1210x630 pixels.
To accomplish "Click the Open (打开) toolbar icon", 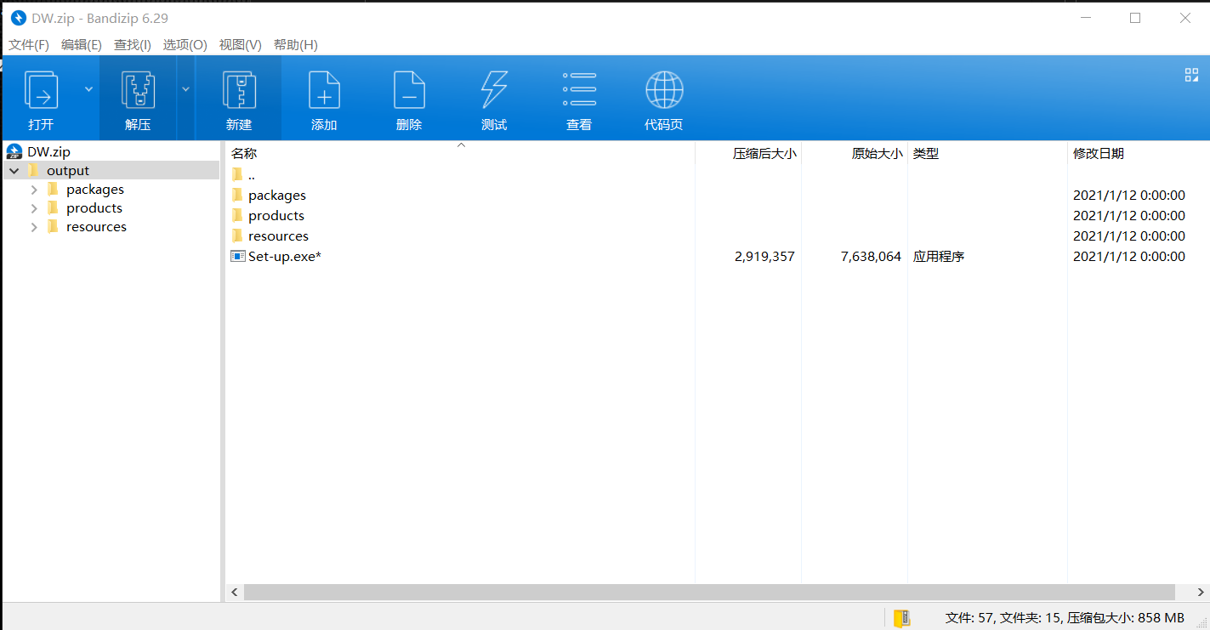I will point(41,89).
